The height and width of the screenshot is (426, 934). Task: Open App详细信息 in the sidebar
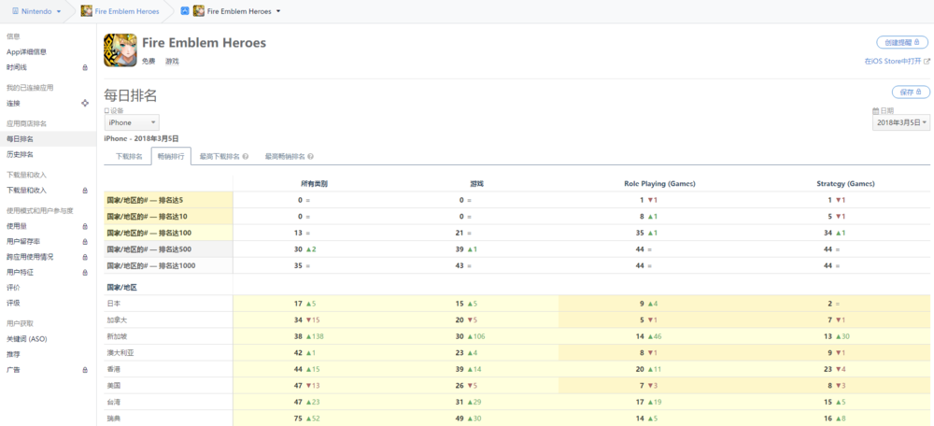tap(27, 52)
